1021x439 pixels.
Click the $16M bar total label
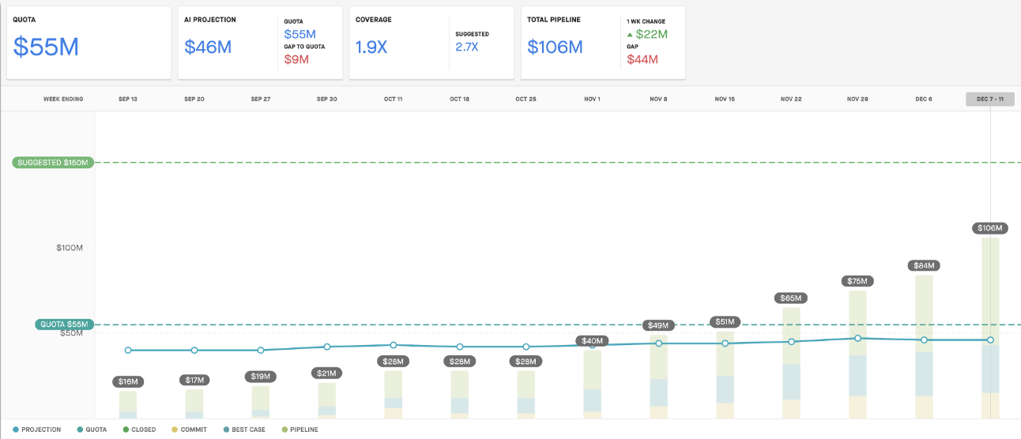click(128, 381)
